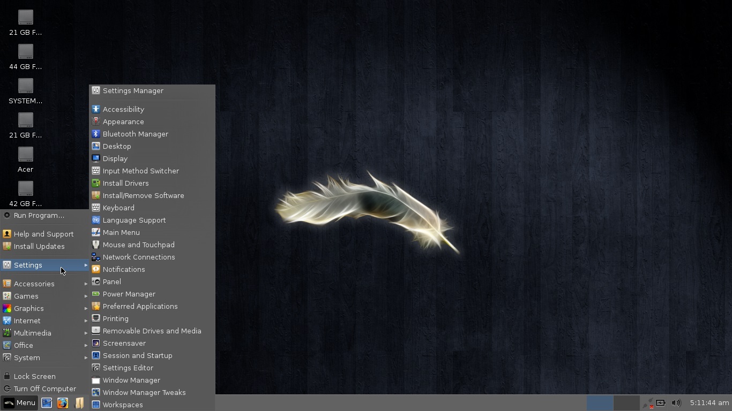The height and width of the screenshot is (411, 732).
Task: Click the Mouse and Touchpad icon
Action: 96,245
